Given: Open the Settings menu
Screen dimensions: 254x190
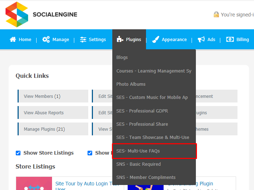Looking at the screenshot, I should [97, 40].
